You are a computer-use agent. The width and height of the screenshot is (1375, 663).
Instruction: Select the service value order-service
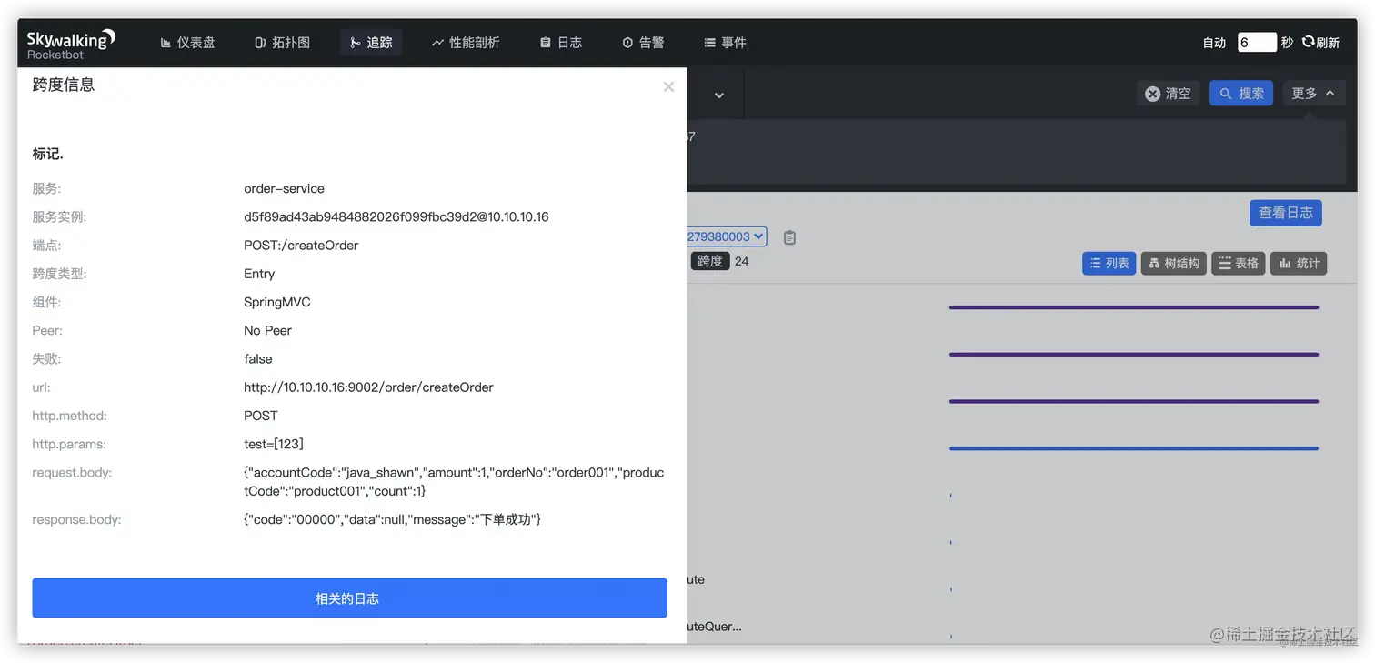[284, 189]
